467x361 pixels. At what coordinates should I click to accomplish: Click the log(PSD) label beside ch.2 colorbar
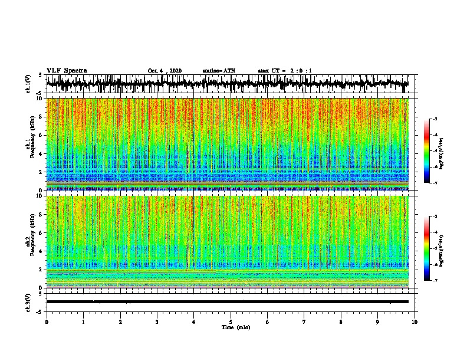pyautogui.click(x=441, y=251)
